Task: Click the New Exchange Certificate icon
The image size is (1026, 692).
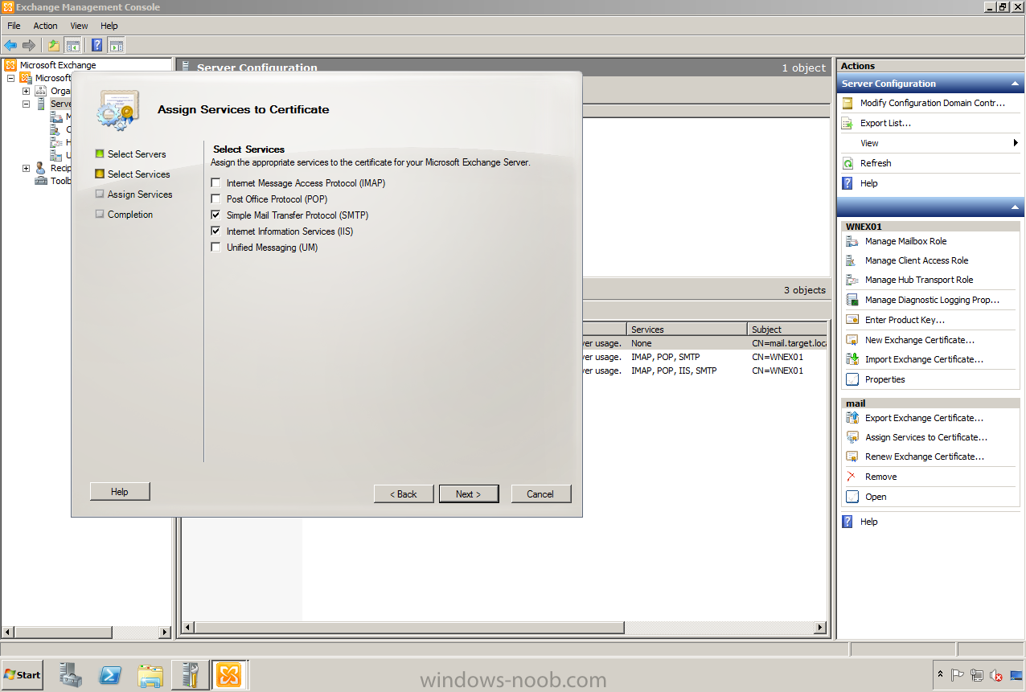Action: click(852, 340)
